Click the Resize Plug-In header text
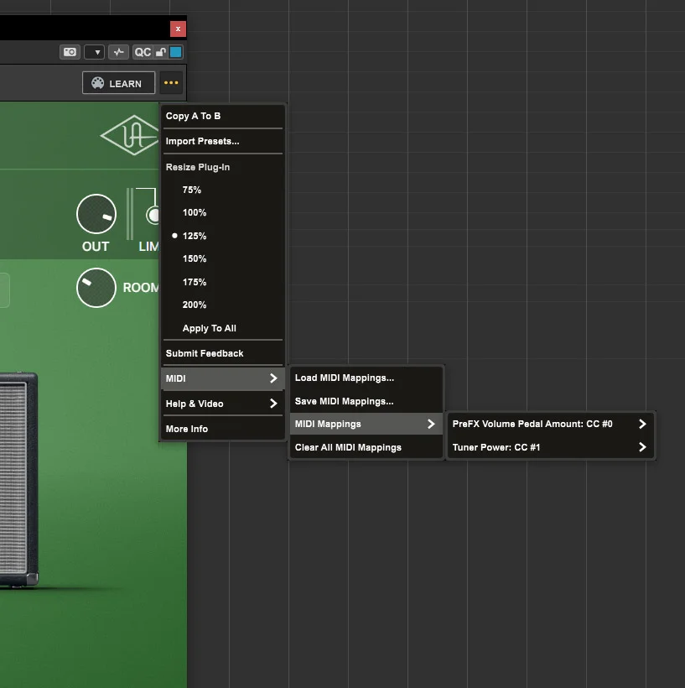Viewport: 685px width, 688px height. [198, 167]
